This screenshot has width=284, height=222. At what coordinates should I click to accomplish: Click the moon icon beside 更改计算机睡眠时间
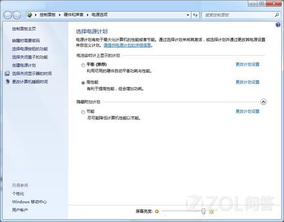click(7, 81)
